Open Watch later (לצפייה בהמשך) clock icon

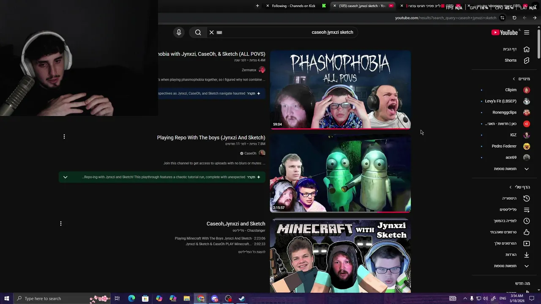click(527, 221)
